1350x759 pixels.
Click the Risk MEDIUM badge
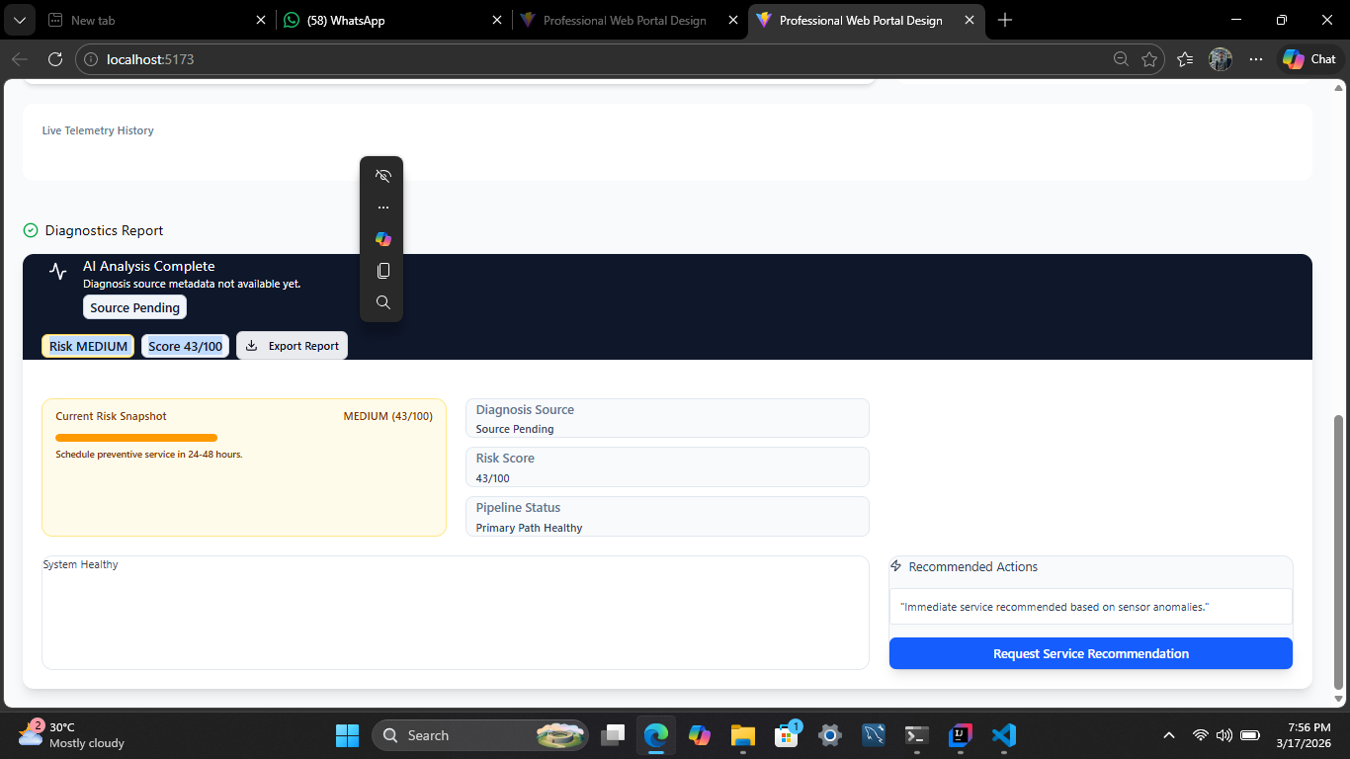click(88, 346)
